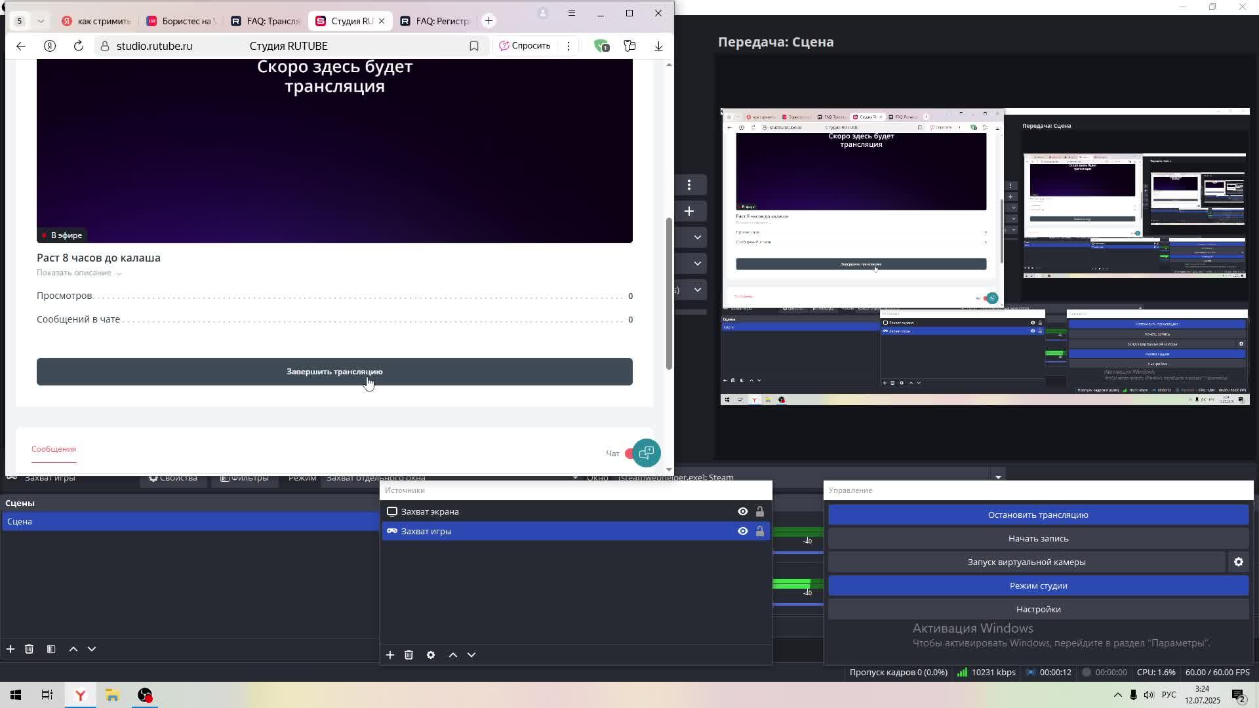Click Остановить трансляцию in OBS
Image resolution: width=1259 pixels, height=708 pixels.
pos(1038,515)
